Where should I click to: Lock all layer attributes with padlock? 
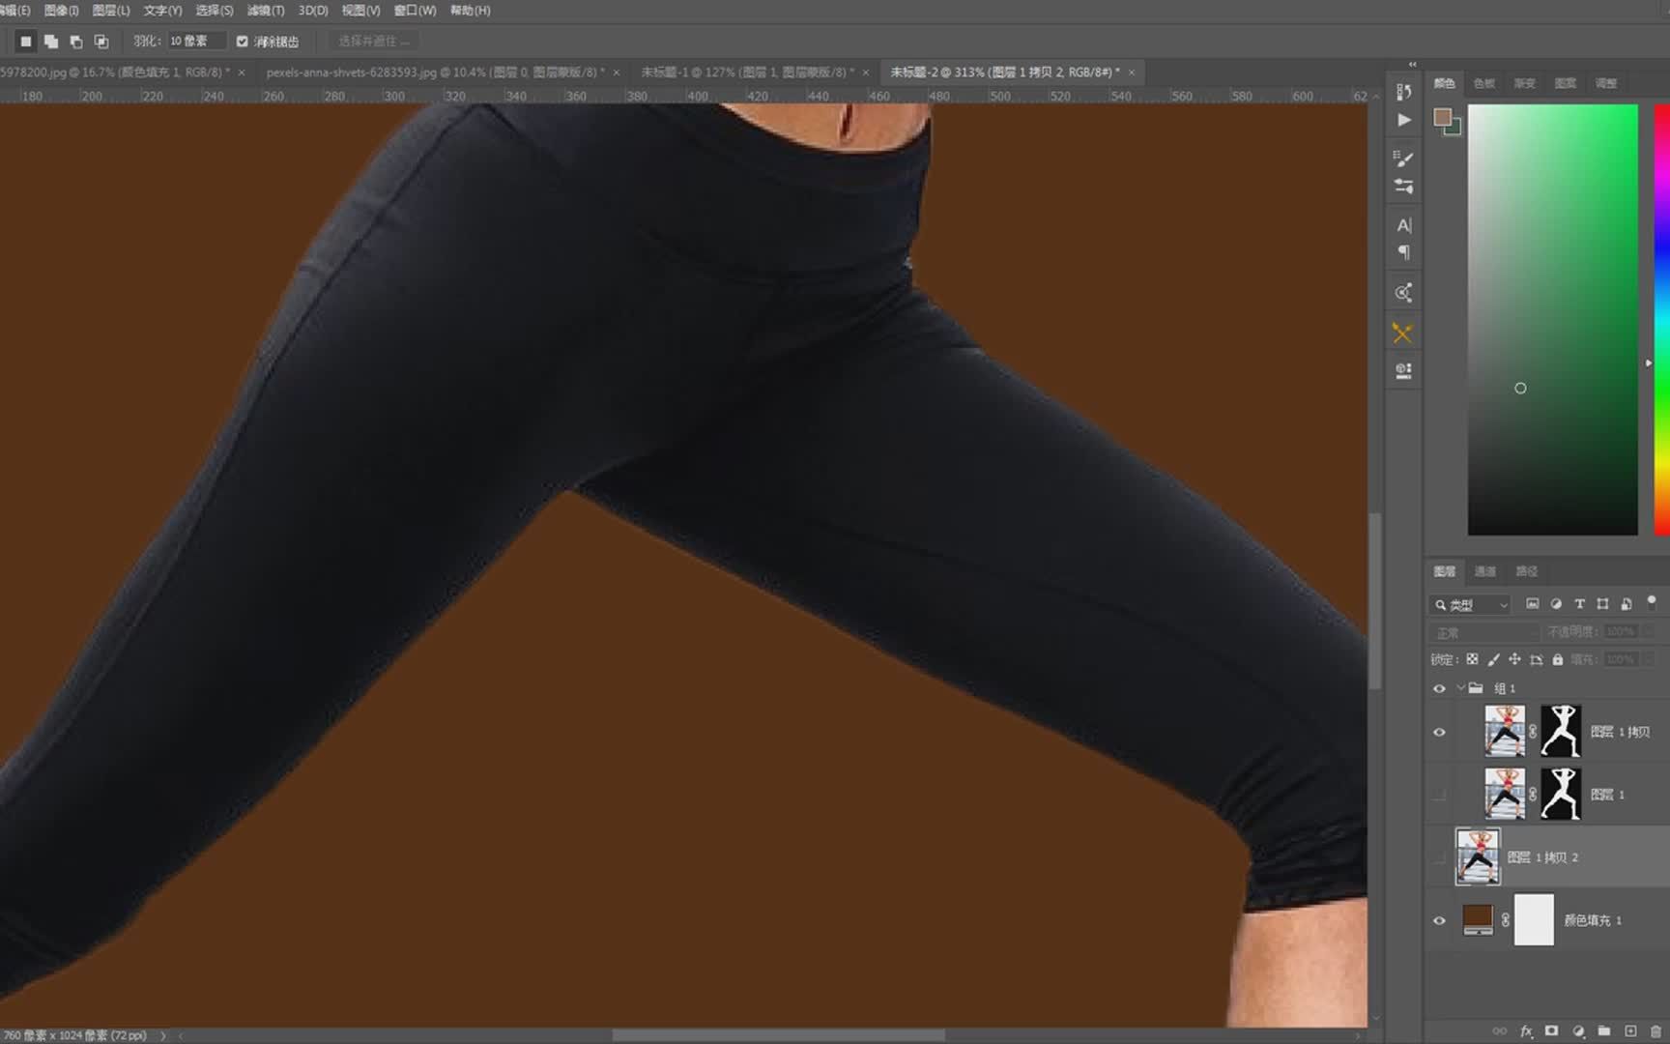pos(1557,659)
